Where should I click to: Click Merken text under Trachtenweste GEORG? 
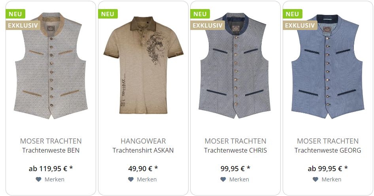pos(331,179)
